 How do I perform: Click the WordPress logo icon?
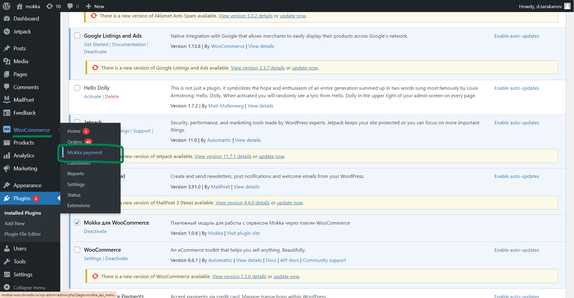(7, 6)
